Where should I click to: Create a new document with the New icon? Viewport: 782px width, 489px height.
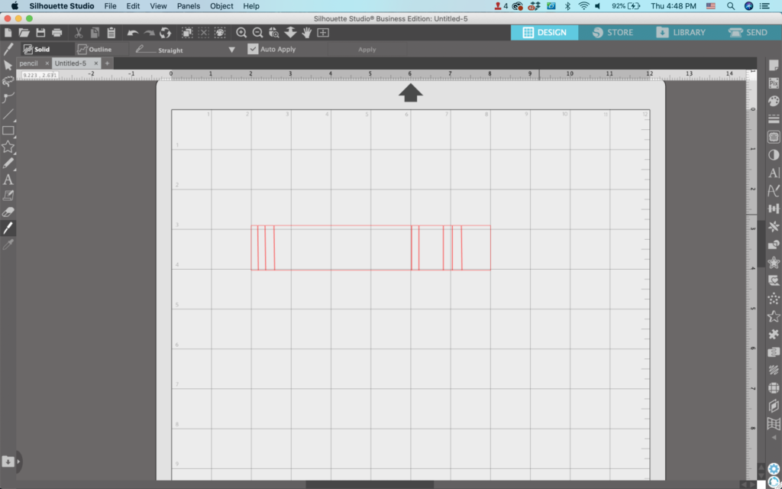pyautogui.click(x=8, y=33)
